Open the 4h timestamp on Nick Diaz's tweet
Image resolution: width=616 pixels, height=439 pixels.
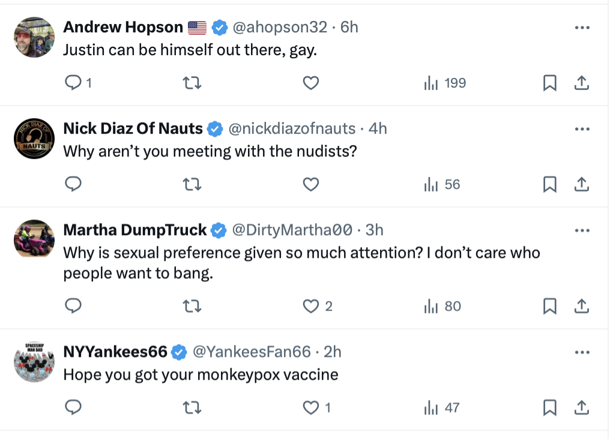[378, 128]
